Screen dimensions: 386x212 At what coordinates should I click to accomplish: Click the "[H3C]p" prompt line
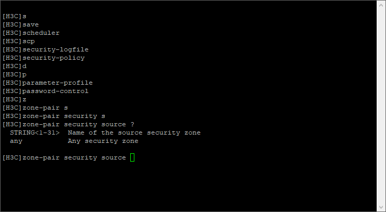pos(14,74)
